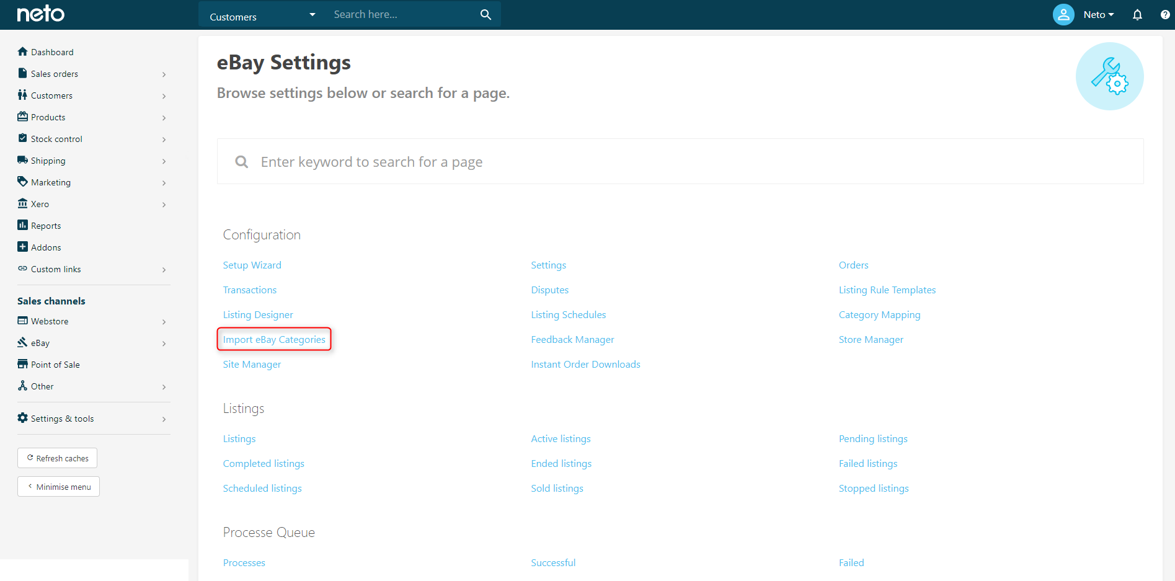Viewport: 1175px width, 581px height.
Task: Open the Scheduled listings link
Action: coord(262,488)
